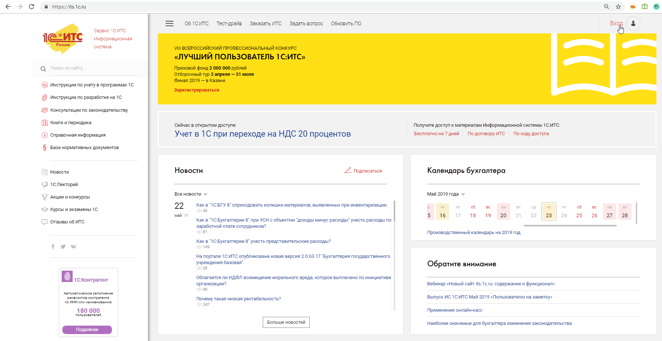Click the По договору ИТС link
The height and width of the screenshot is (341, 662).
(x=486, y=134)
